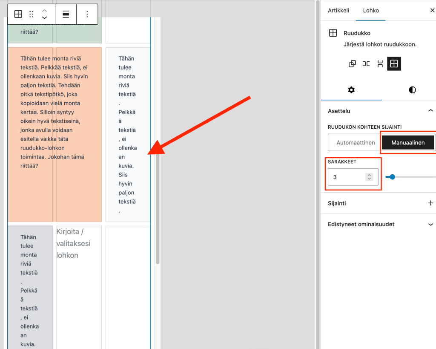Viewport: 436px width, 349px height.
Task: Click the 'RUUDUKON KOHTEEN SIJAINTI' label
Action: [x=364, y=127]
